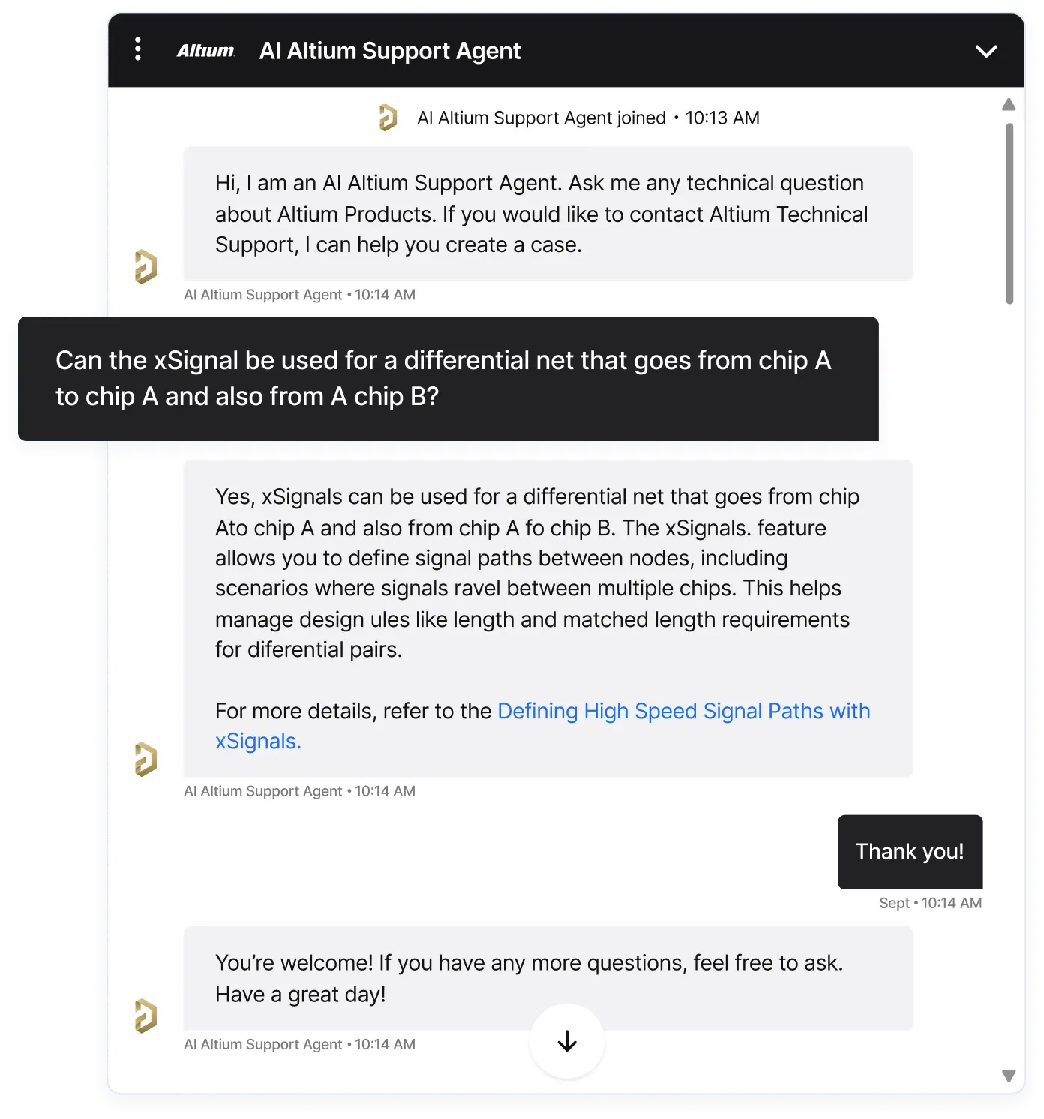Click the vertical scrollbar thumb
This screenshot has height=1119, width=1044.
1009,214
